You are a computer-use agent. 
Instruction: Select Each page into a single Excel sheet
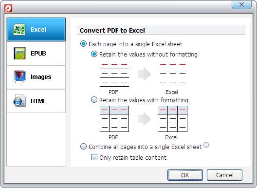[x=131, y=44]
